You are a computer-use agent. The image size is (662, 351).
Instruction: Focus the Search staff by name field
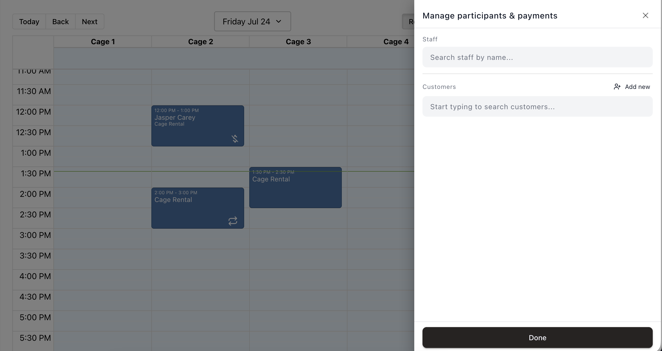tap(537, 57)
